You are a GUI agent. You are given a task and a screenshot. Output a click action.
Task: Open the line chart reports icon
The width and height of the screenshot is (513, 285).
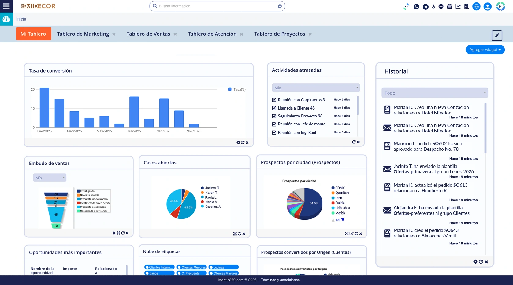pyautogui.click(x=458, y=6)
